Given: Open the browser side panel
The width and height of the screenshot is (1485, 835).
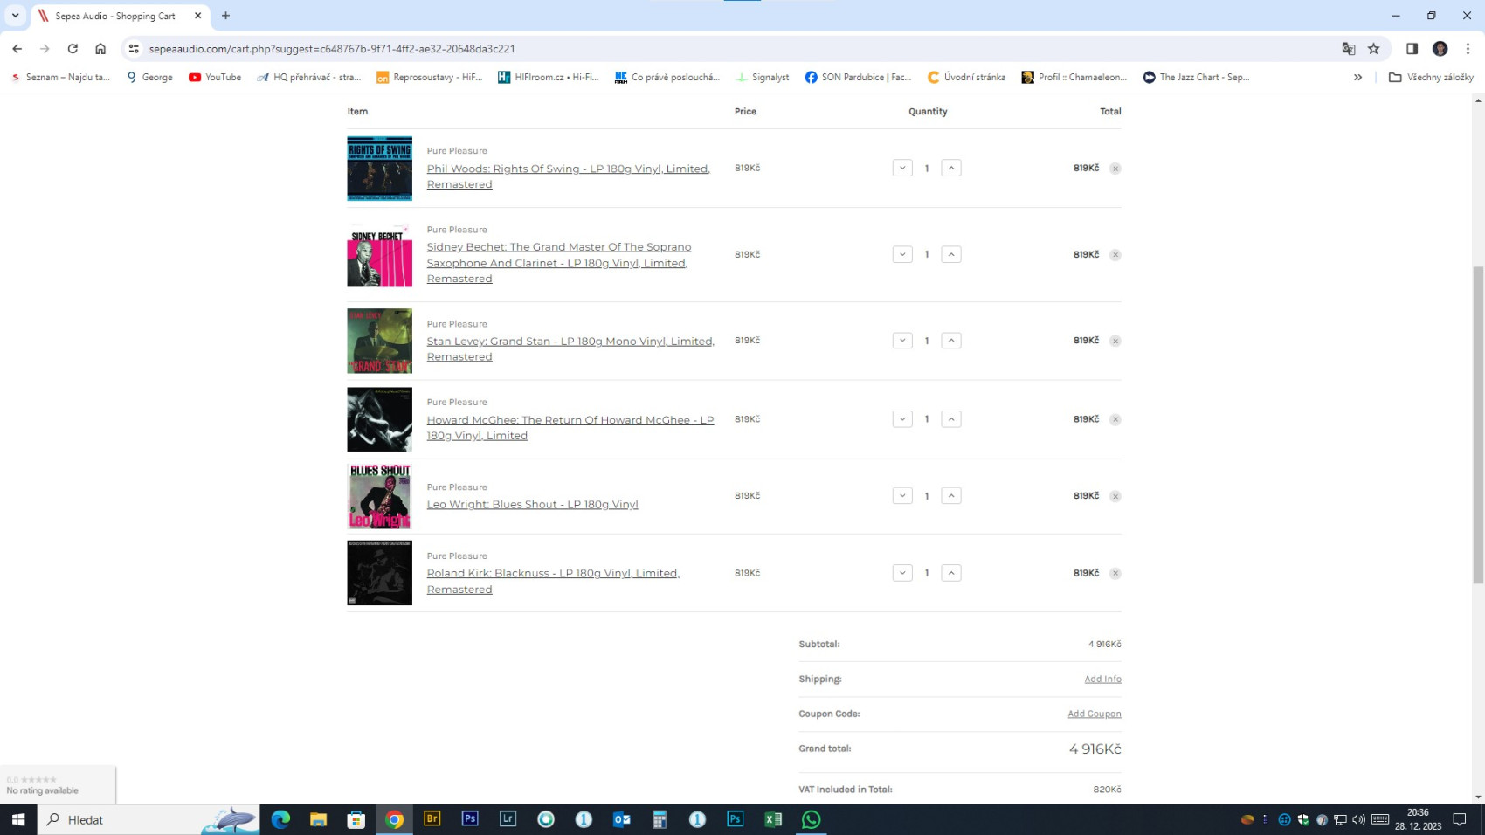Looking at the screenshot, I should (1412, 49).
